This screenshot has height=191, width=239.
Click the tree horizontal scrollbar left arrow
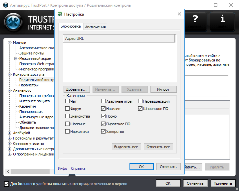tap(8, 171)
